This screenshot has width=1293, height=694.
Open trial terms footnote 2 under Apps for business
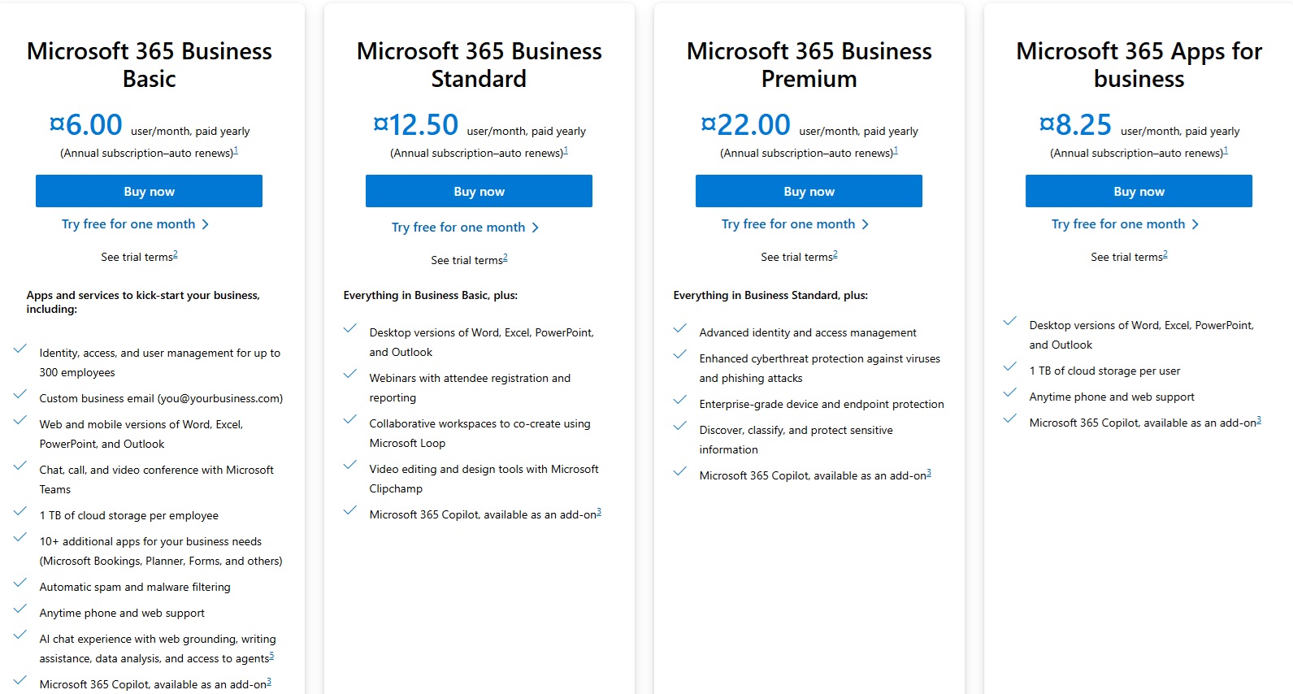coord(1165,254)
